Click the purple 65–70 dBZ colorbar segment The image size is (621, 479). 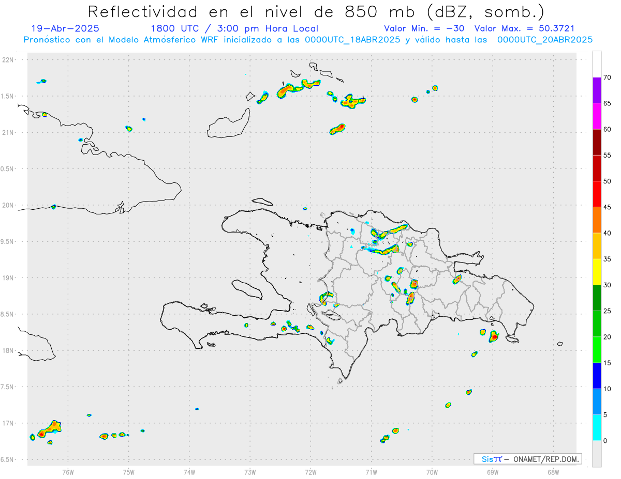pos(597,90)
